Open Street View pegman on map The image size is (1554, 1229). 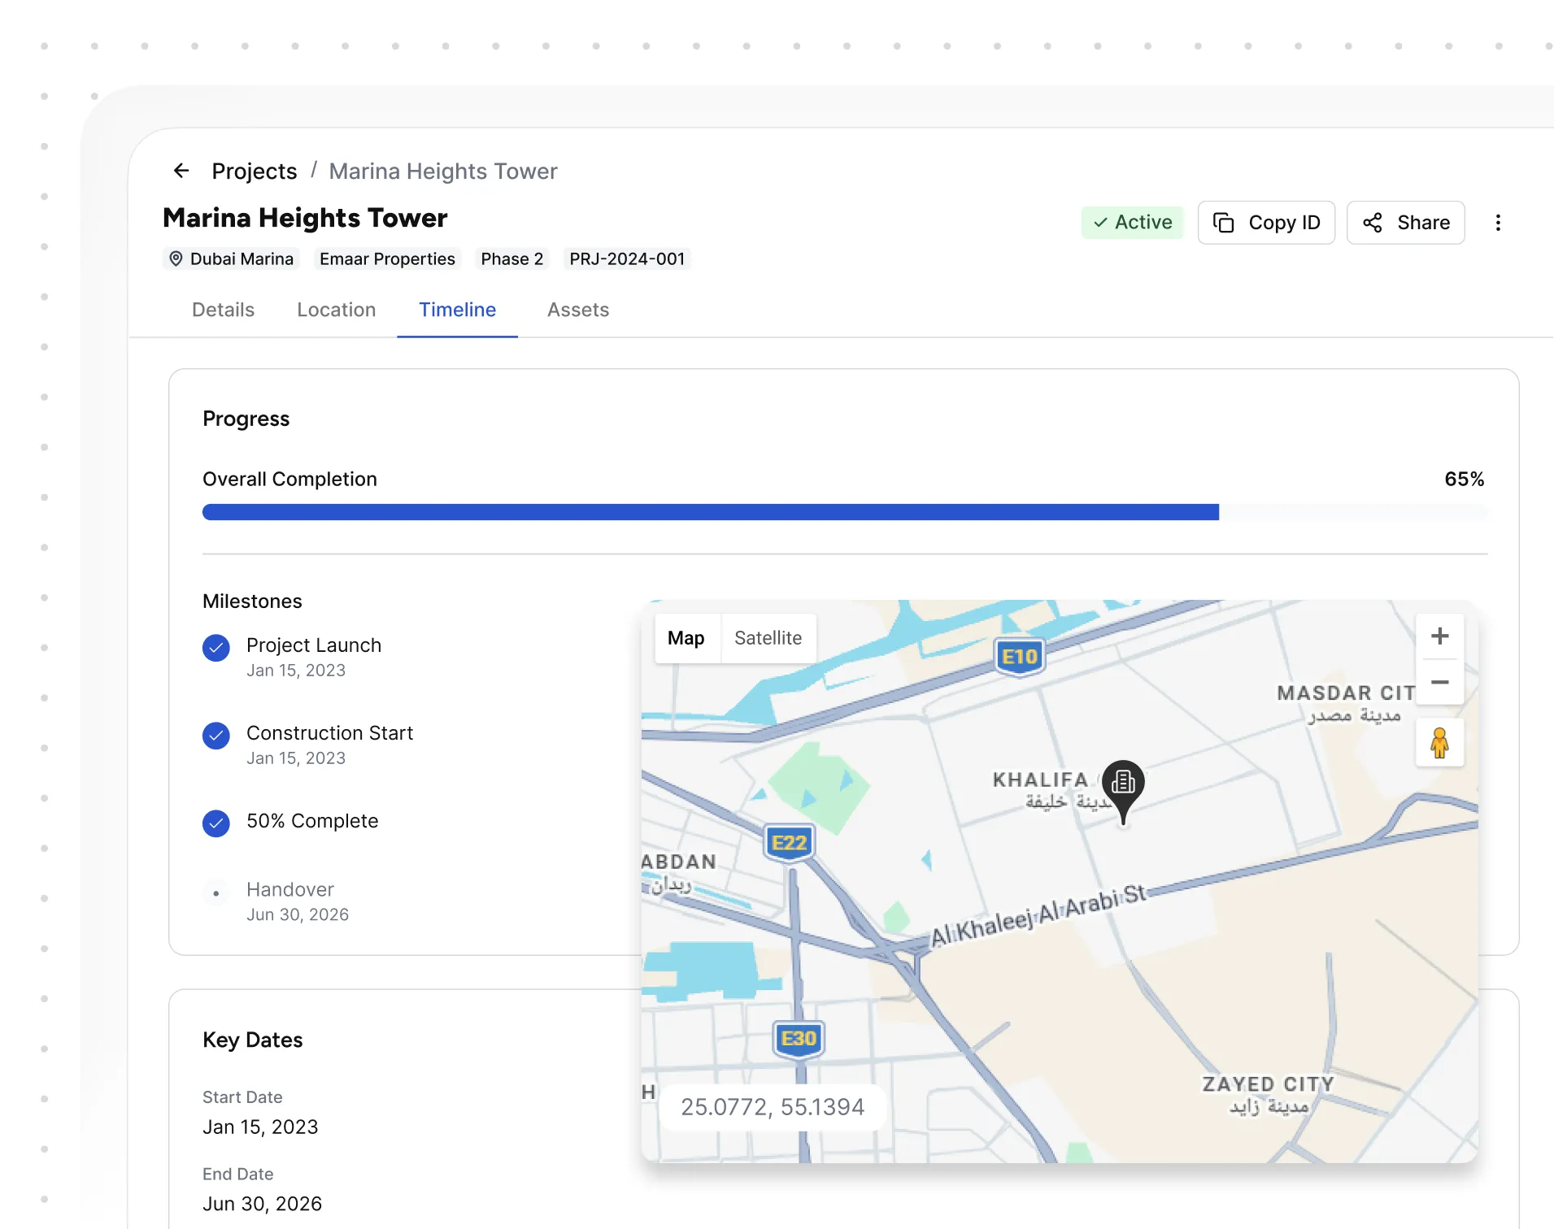tap(1439, 743)
